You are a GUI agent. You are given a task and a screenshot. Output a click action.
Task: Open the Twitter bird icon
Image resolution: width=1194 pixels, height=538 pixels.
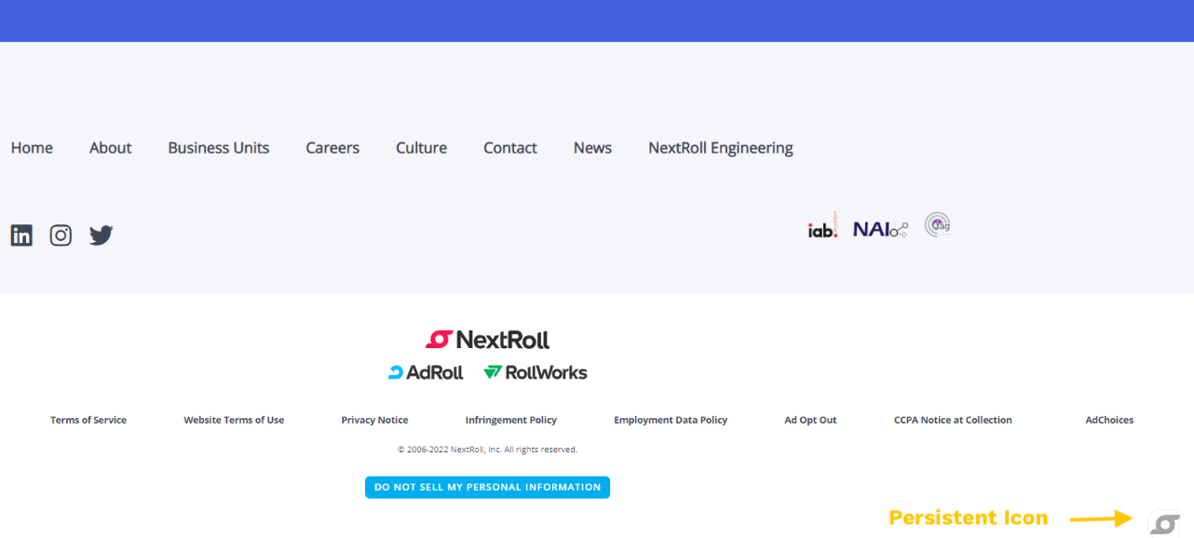coord(101,235)
